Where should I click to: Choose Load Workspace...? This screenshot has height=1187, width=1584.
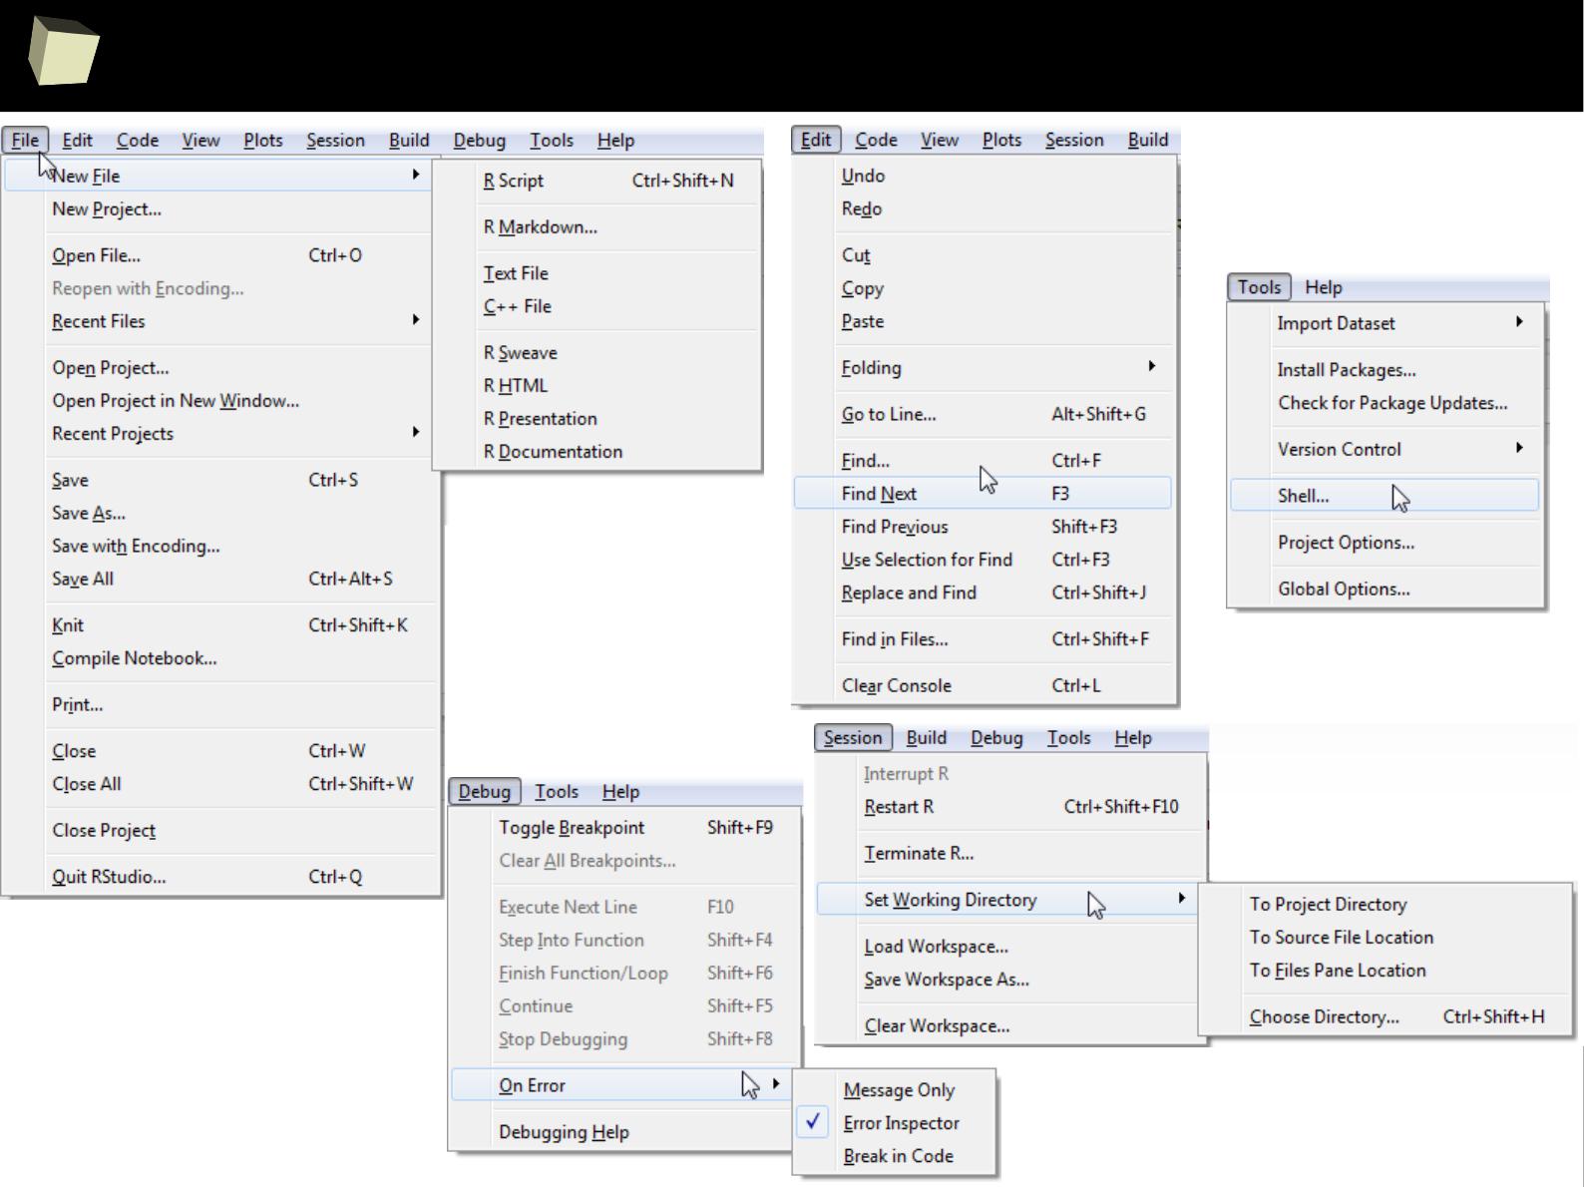click(x=936, y=947)
